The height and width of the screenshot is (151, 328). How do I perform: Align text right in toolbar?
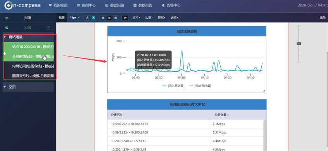point(115,18)
